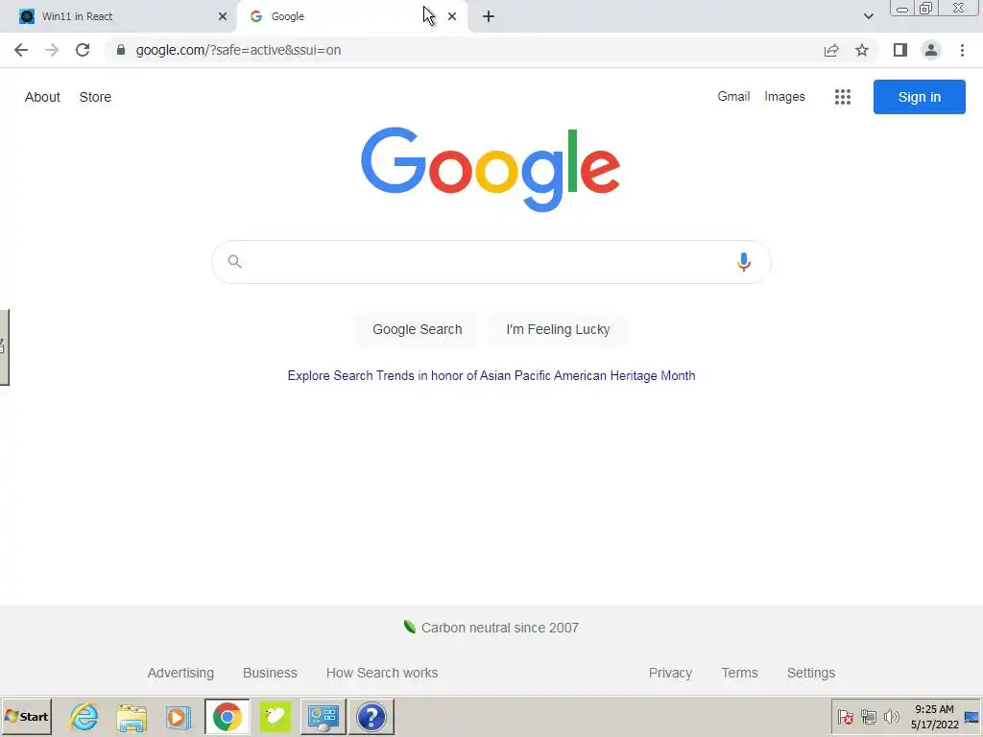Open the Google apps grid
983x737 pixels.
843,97
